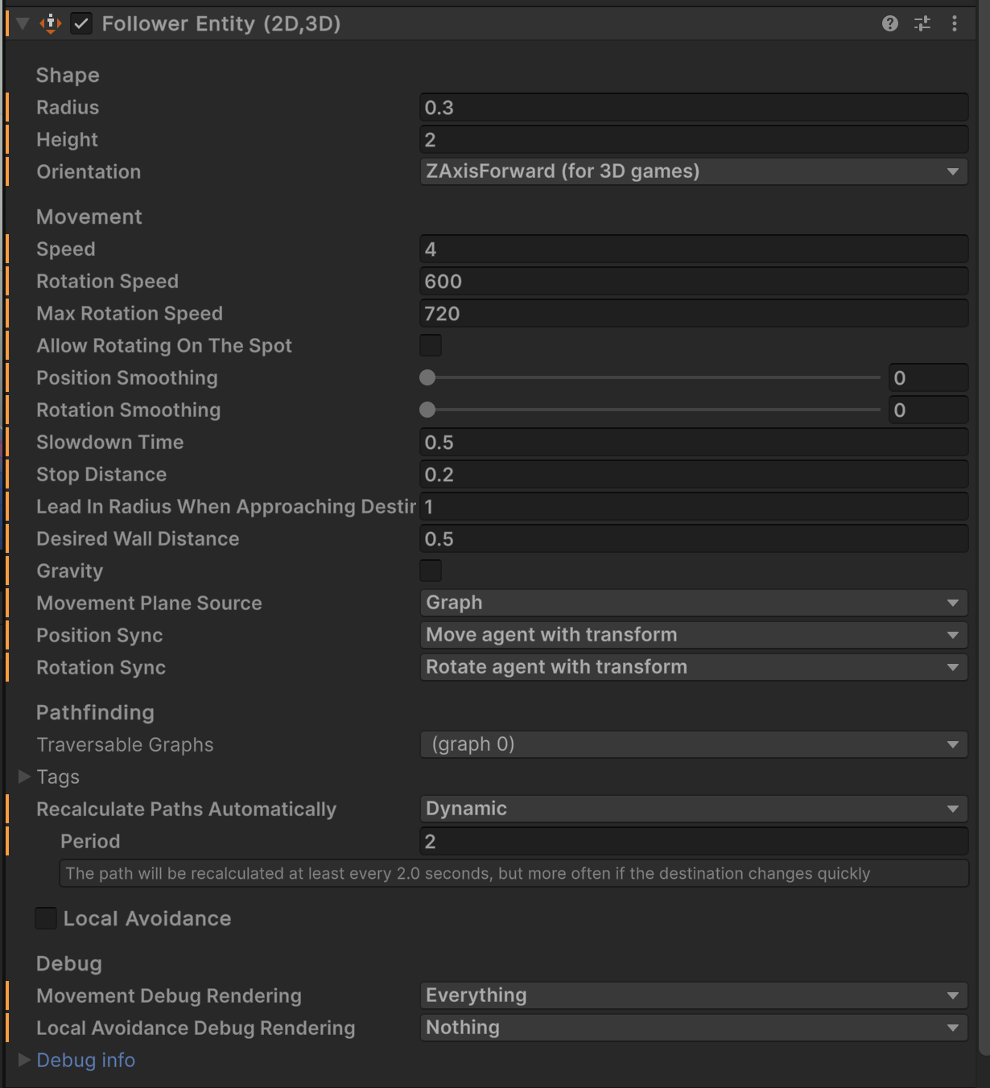990x1088 pixels.
Task: Expand the Debug info foldout
Action: [24, 1060]
